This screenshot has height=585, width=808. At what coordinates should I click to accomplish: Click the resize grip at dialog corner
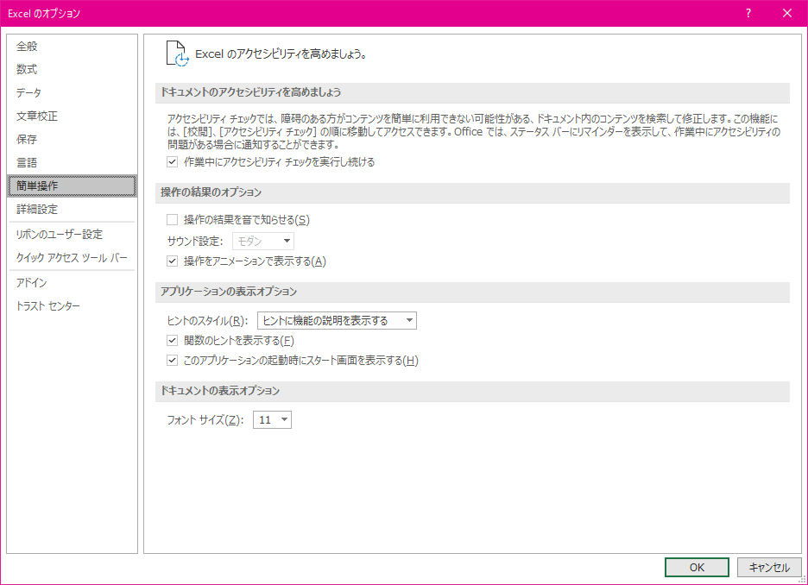tap(802, 579)
